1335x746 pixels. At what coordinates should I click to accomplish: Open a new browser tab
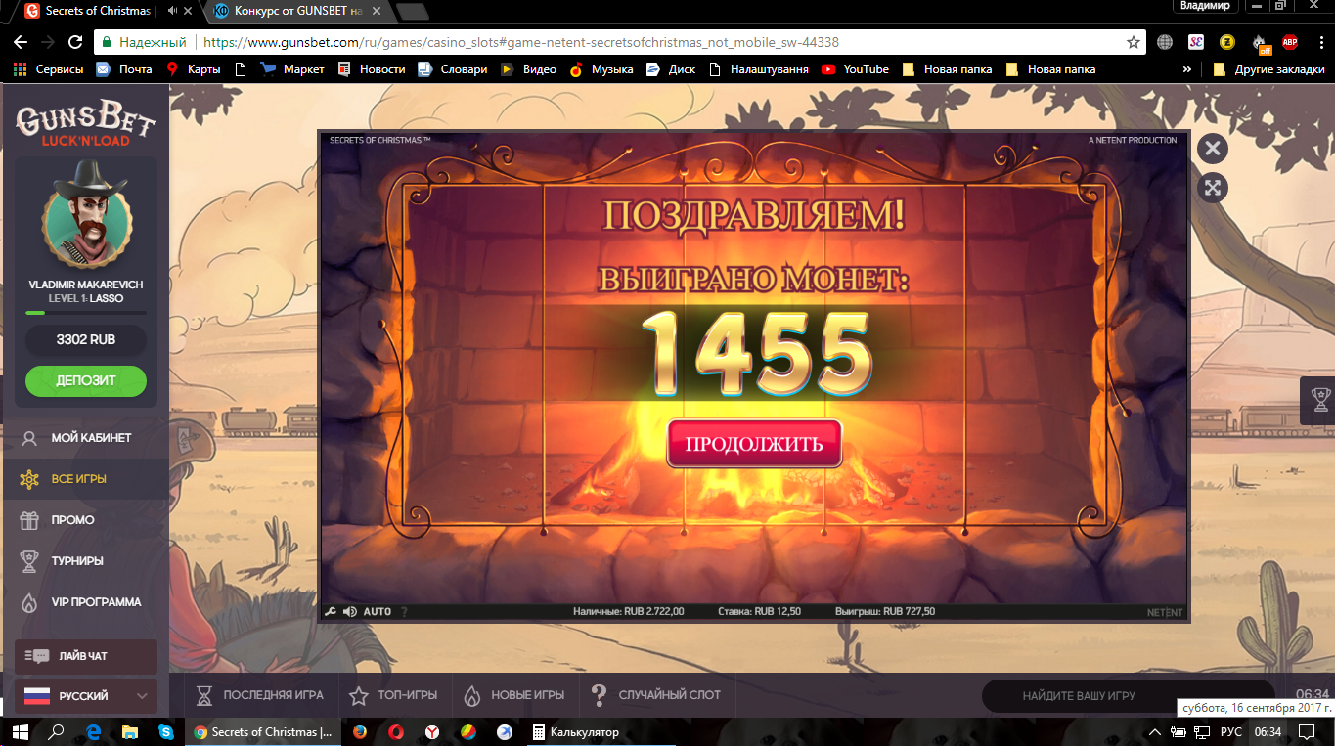click(413, 12)
